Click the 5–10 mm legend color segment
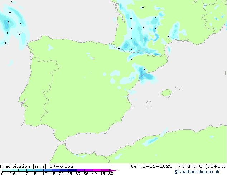 point(39,170)
